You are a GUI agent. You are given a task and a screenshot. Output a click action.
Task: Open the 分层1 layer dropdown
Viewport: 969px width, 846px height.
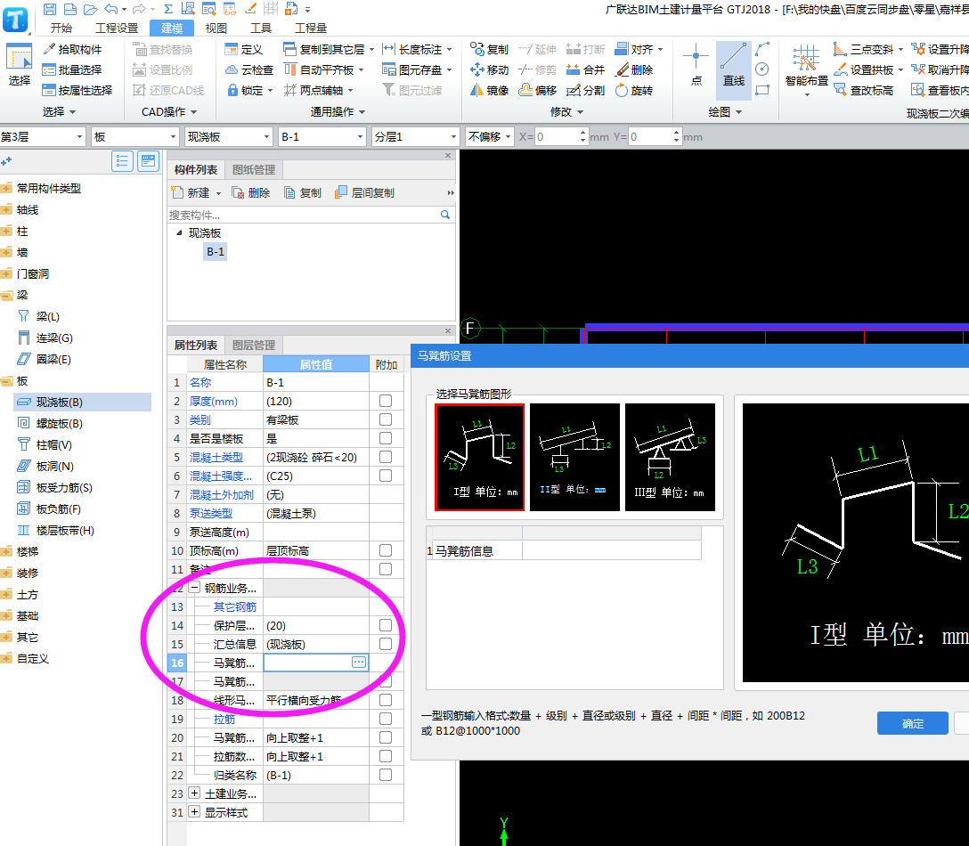tap(415, 136)
